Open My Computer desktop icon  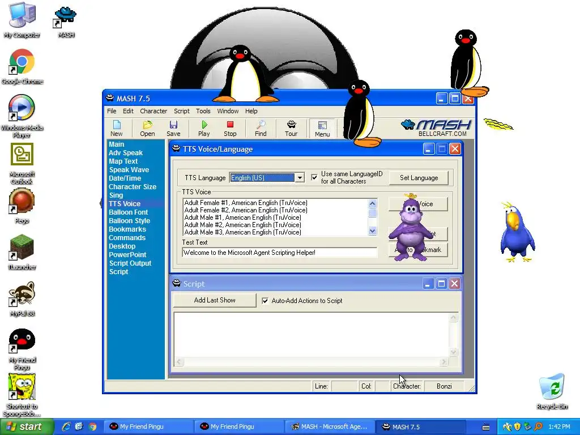point(22,19)
